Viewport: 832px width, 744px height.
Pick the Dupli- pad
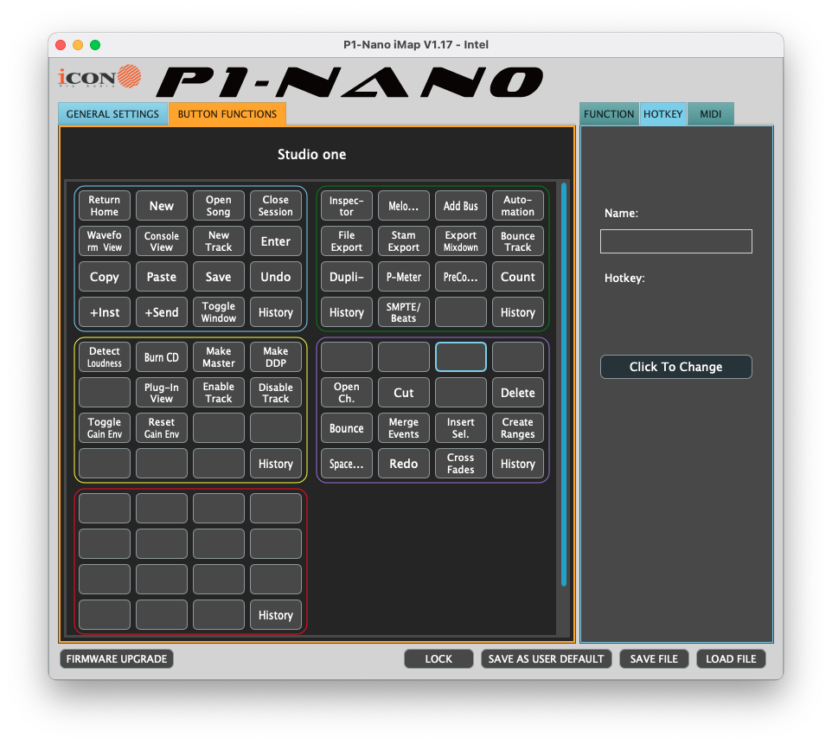click(347, 277)
